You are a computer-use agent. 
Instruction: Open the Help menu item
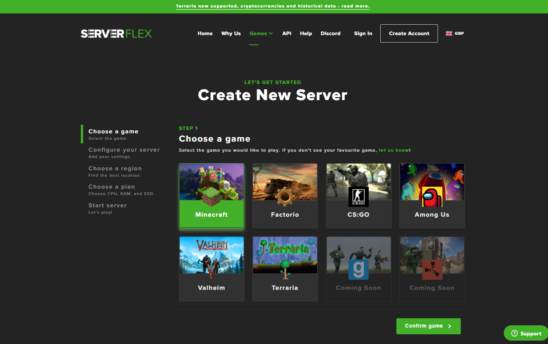[306, 33]
